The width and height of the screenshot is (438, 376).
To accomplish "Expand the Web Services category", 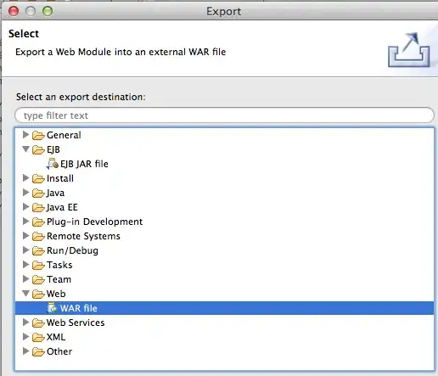I will click(25, 323).
